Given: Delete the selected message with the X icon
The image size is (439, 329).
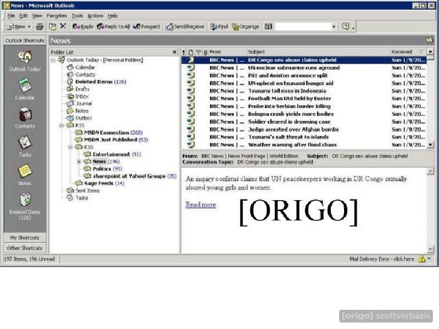Looking at the screenshot, I should 63,26.
